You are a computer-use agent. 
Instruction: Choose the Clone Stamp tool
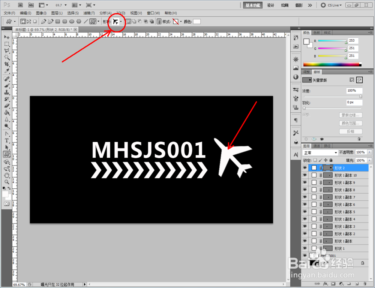click(x=7, y=92)
